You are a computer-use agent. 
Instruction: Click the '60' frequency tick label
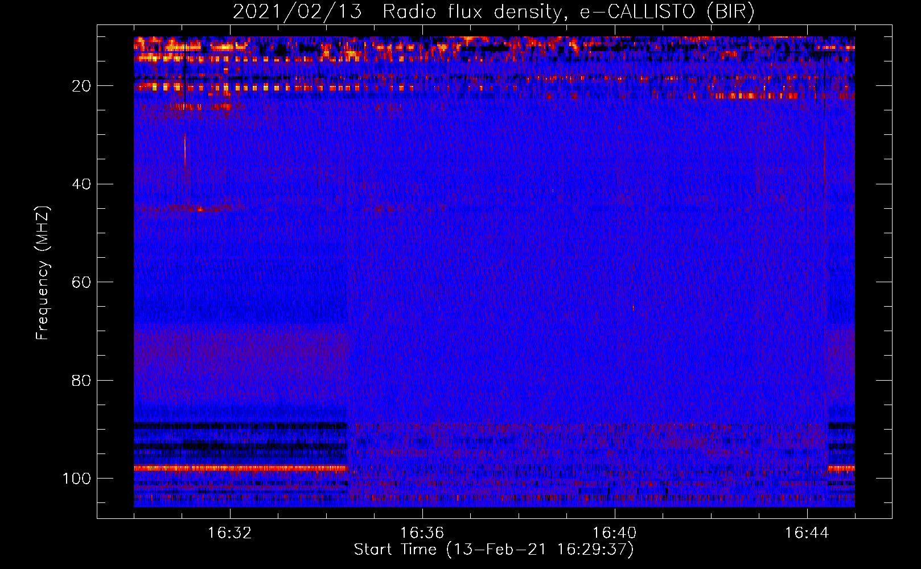pyautogui.click(x=81, y=282)
